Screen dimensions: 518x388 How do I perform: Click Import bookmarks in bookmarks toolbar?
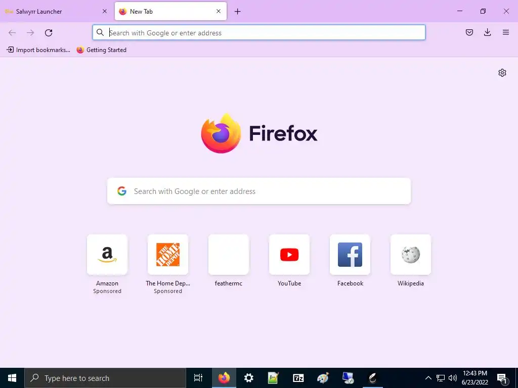38,50
